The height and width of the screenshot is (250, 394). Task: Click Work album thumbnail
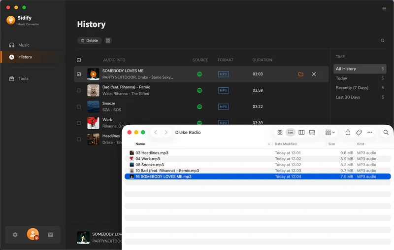pyautogui.click(x=93, y=123)
